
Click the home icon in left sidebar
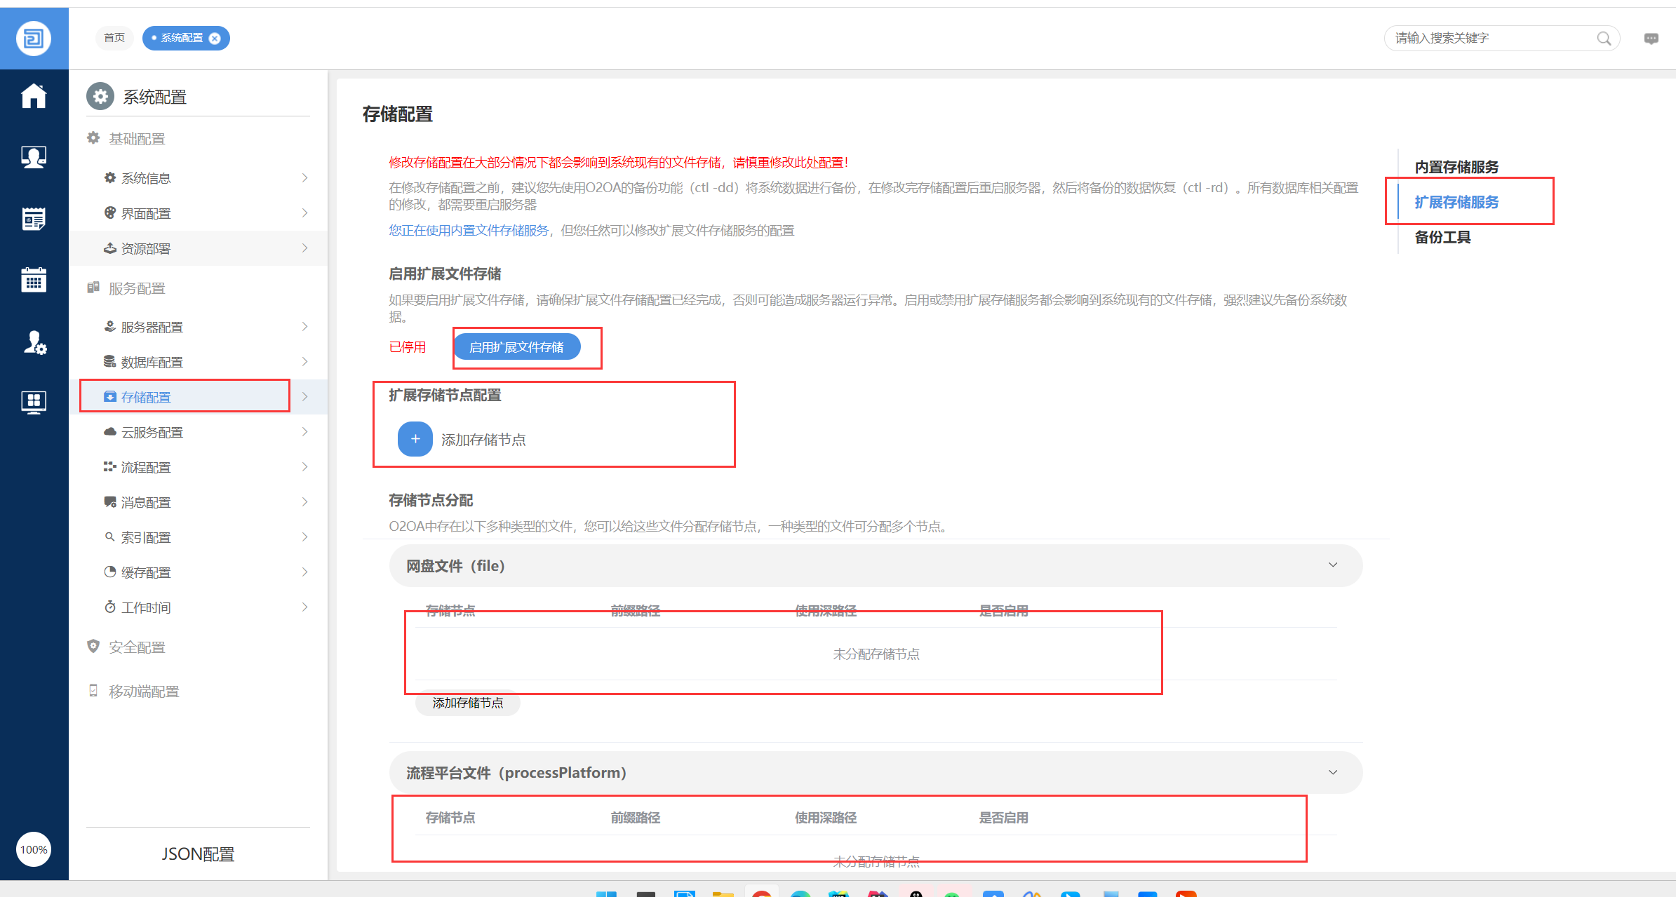click(34, 96)
